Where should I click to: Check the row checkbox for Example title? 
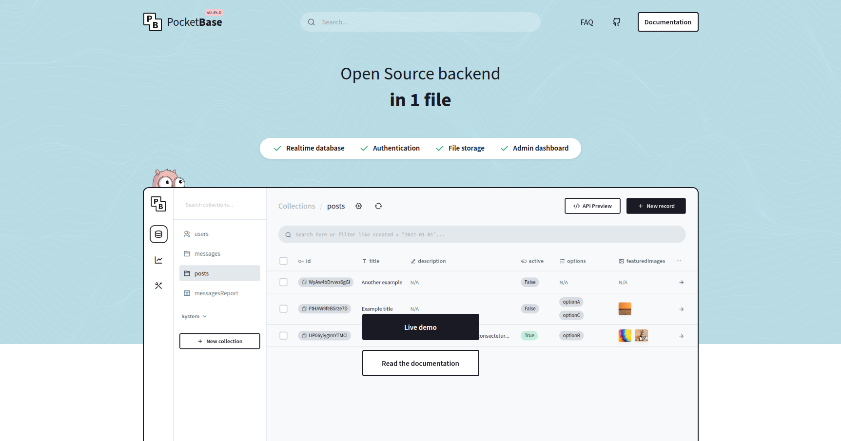click(x=283, y=308)
